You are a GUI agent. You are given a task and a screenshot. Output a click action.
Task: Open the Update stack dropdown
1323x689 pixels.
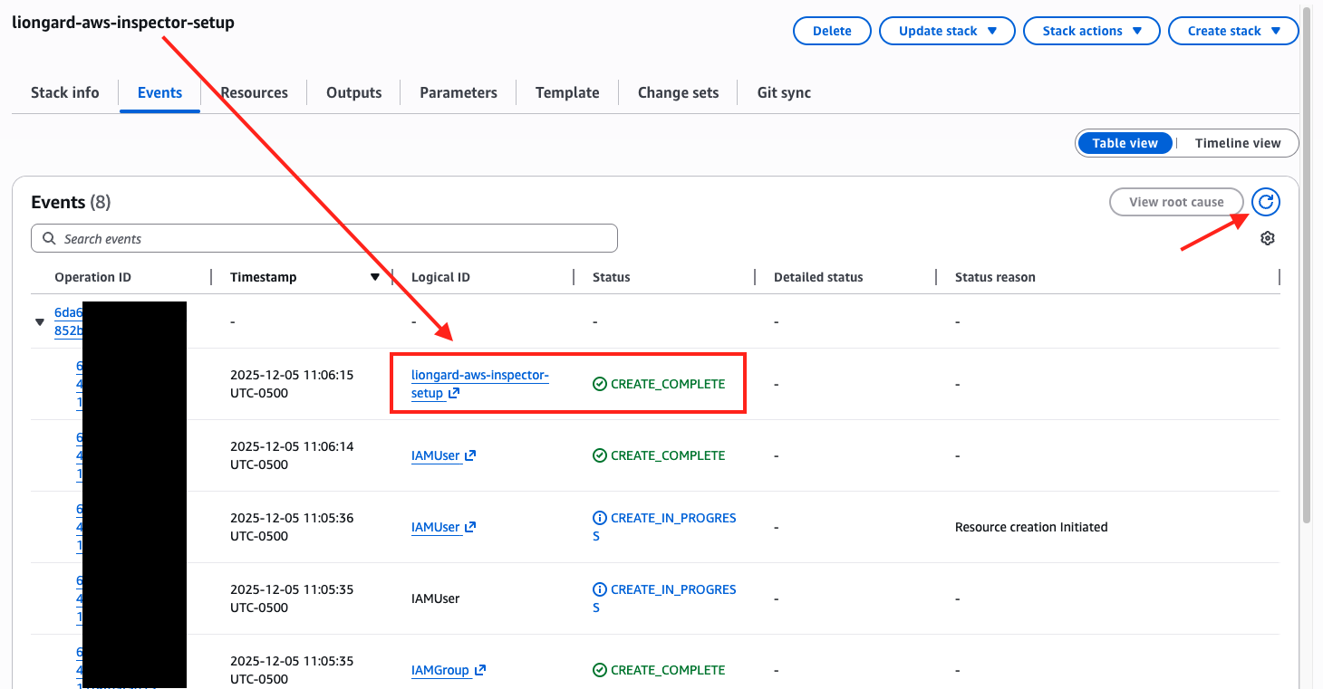[x=947, y=31]
